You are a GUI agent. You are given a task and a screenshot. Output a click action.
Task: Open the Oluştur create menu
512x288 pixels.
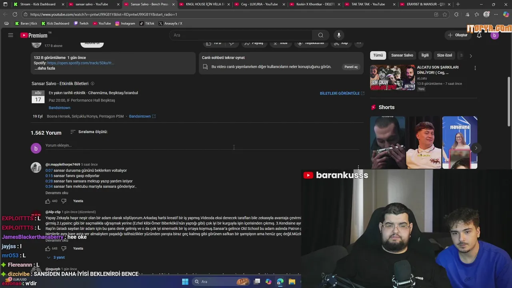tap(458, 35)
